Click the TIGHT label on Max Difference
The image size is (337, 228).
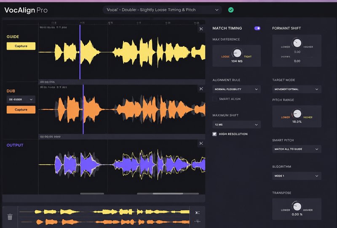248,57
